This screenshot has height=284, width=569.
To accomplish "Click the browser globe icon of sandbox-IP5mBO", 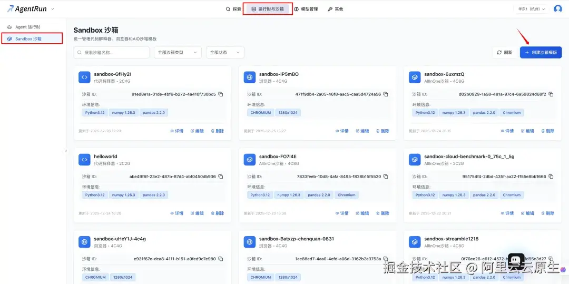I will click(x=249, y=77).
